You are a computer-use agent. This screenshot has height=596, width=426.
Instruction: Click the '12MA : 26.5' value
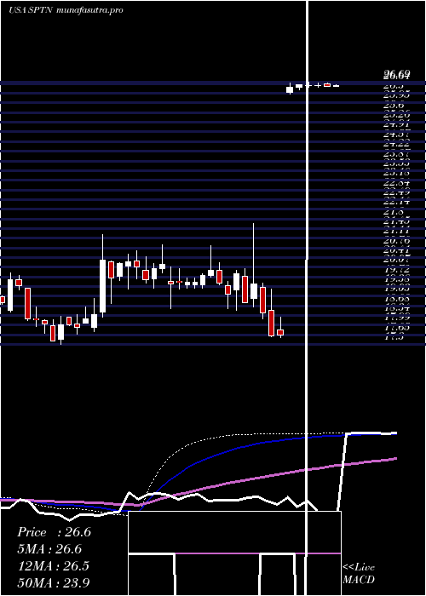(x=54, y=565)
